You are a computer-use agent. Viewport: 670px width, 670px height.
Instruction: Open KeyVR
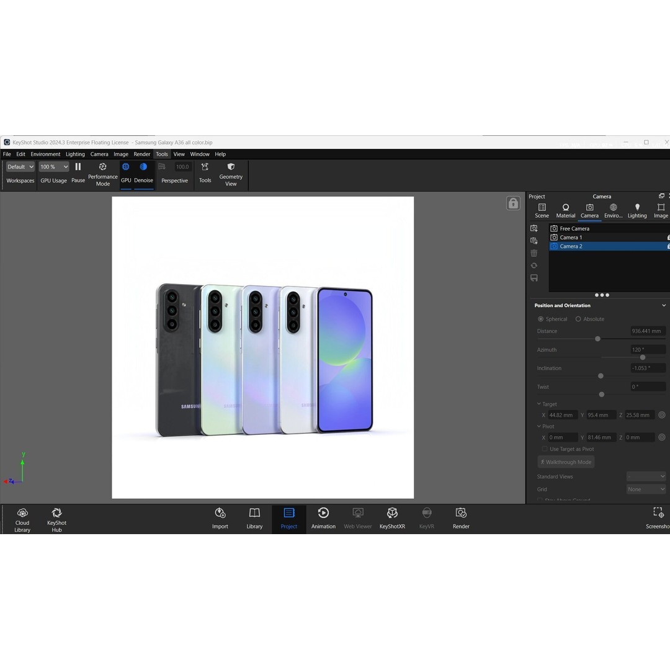426,519
